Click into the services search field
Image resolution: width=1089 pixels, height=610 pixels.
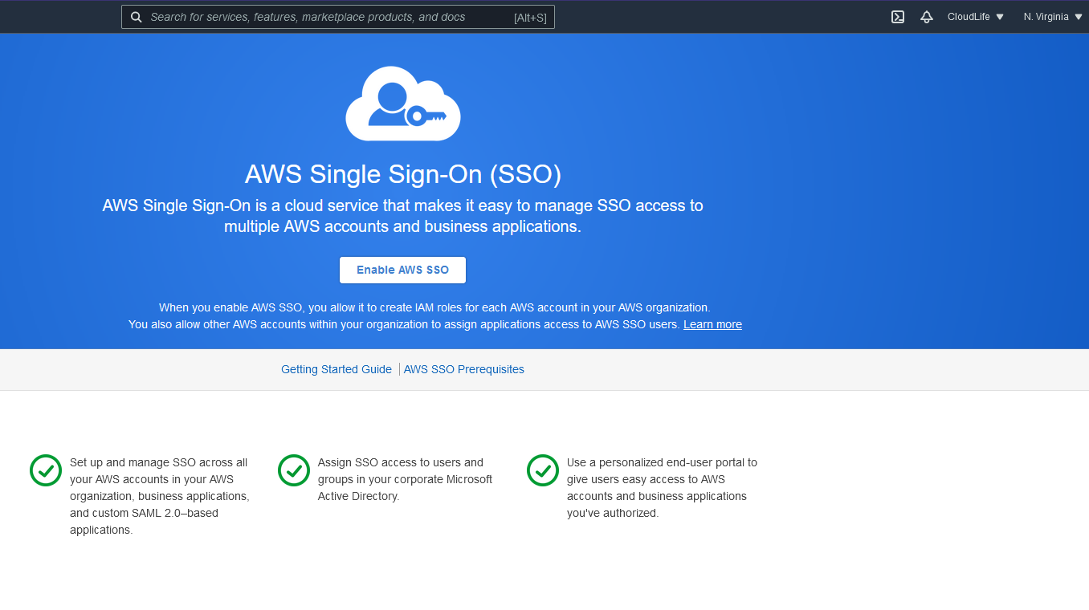321,16
